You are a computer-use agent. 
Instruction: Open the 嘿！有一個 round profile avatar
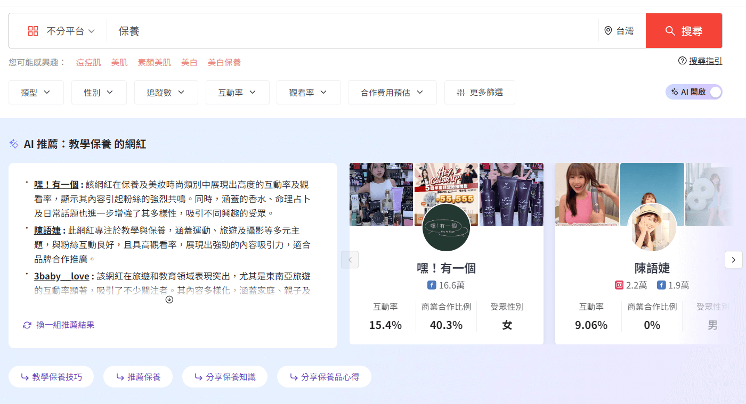446,227
